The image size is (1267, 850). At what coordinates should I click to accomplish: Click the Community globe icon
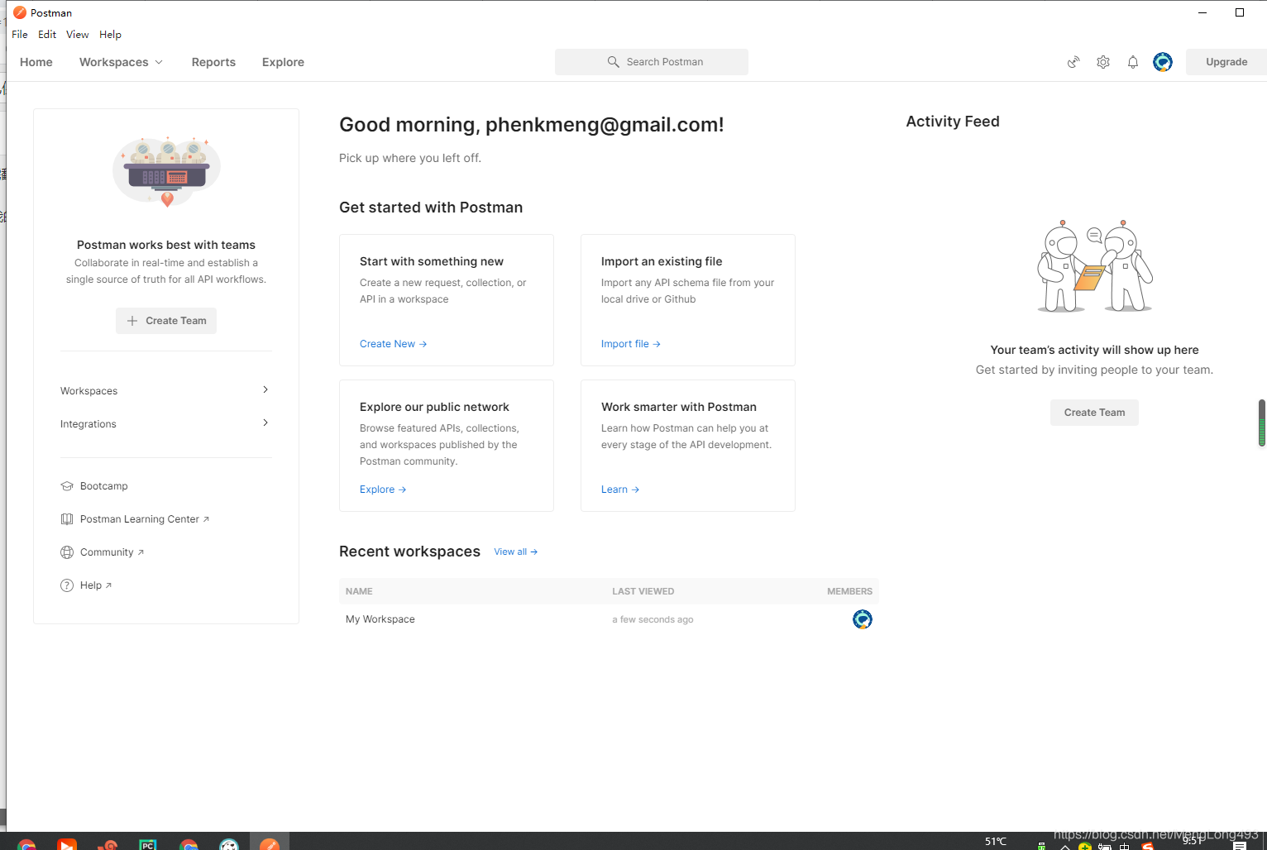pos(67,552)
